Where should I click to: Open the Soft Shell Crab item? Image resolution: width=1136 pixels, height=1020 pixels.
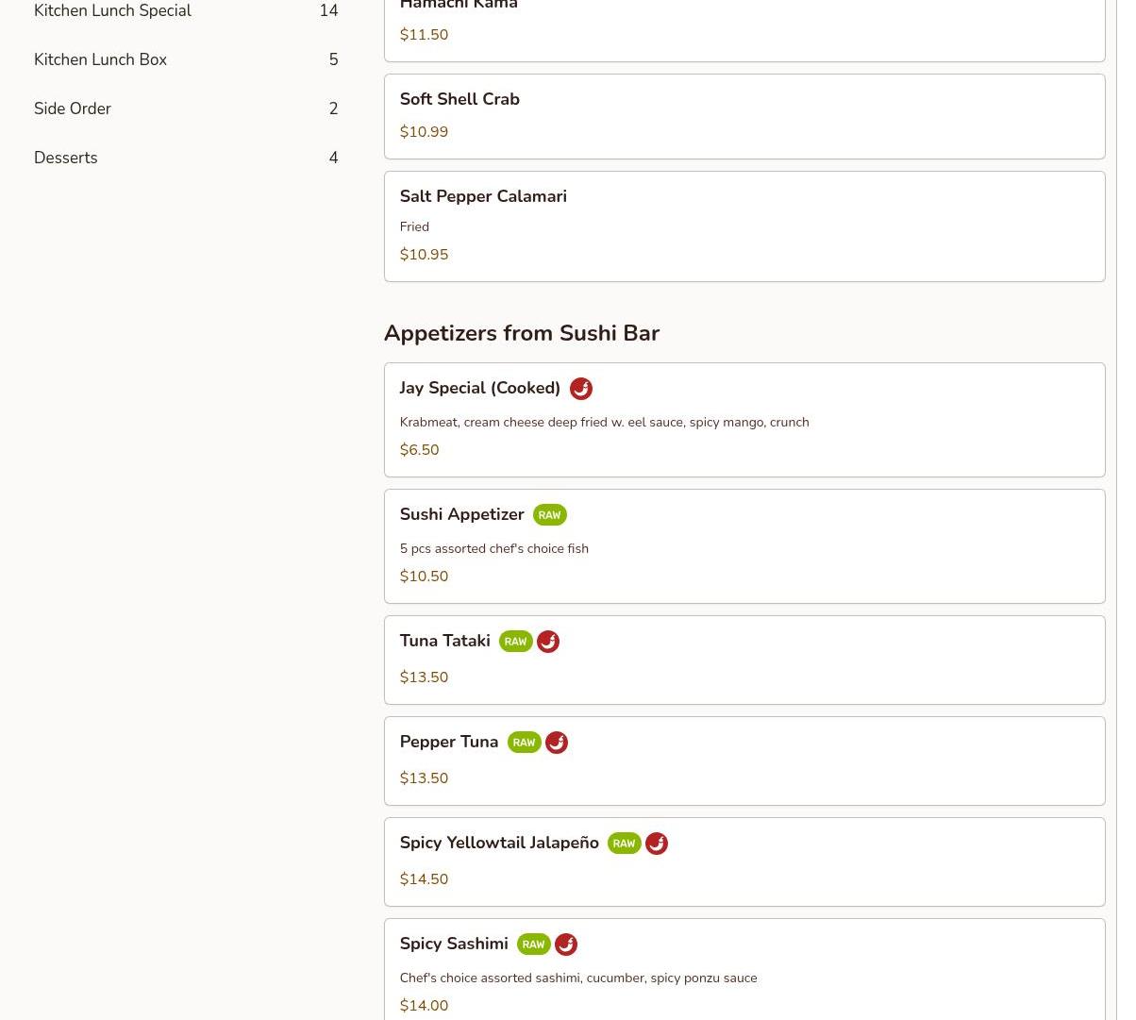click(743, 116)
